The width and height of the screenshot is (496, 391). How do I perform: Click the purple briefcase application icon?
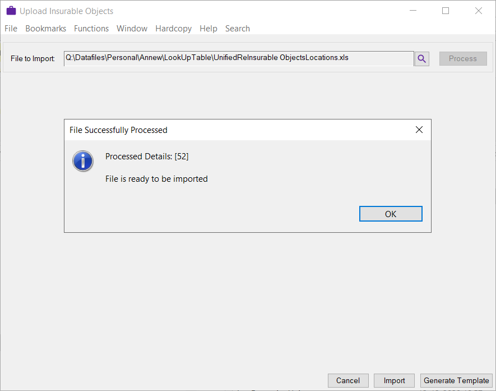[x=11, y=11]
